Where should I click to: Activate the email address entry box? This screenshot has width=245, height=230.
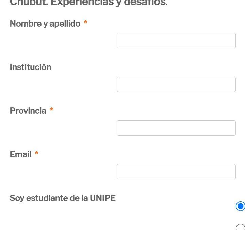point(176,171)
